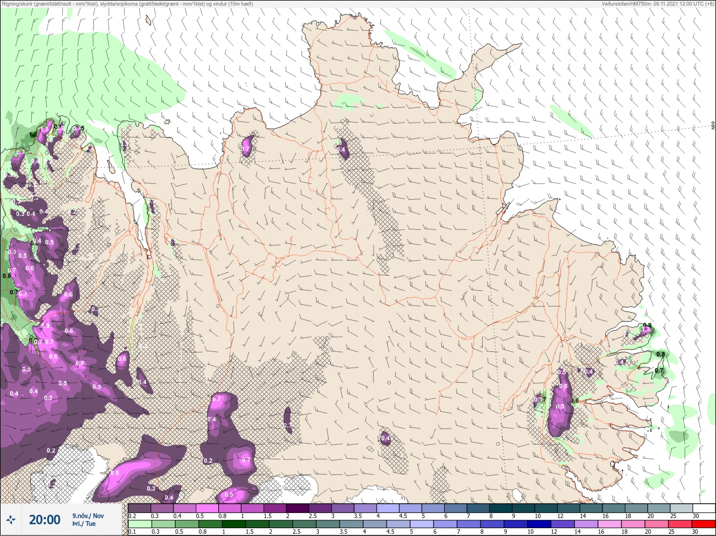Pick the white 30 swatch in upper legend
The image size is (716, 536).
tap(704, 508)
